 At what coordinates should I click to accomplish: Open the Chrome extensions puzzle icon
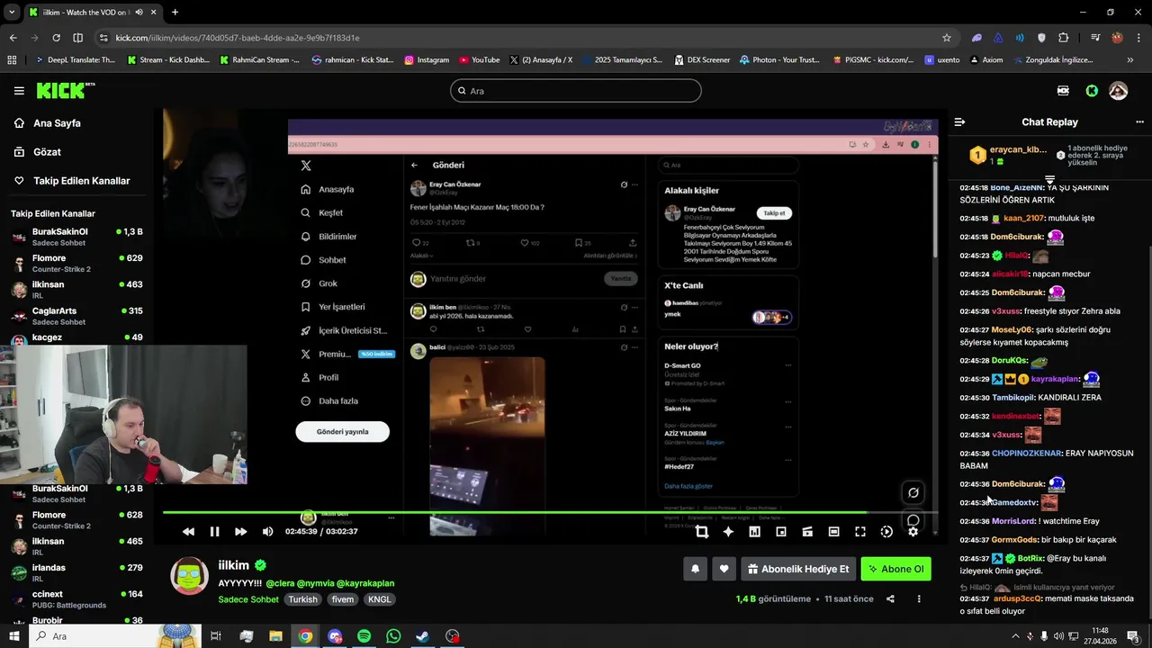pyautogui.click(x=1064, y=38)
